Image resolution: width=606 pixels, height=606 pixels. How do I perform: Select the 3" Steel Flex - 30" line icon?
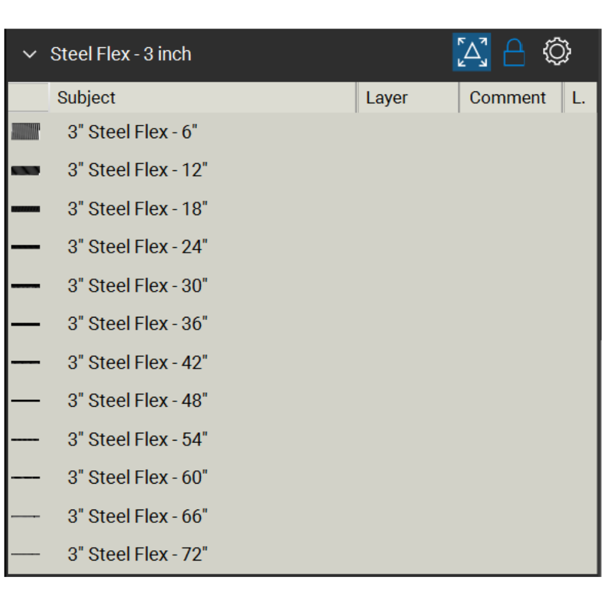[x=25, y=285]
